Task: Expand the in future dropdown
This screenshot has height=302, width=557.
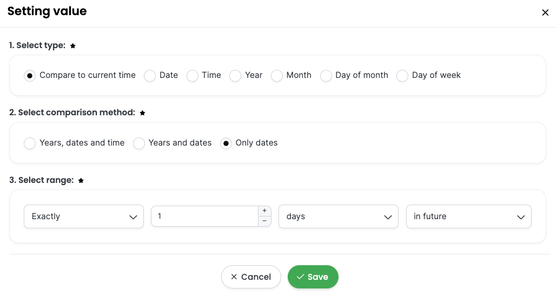Action: point(468,216)
